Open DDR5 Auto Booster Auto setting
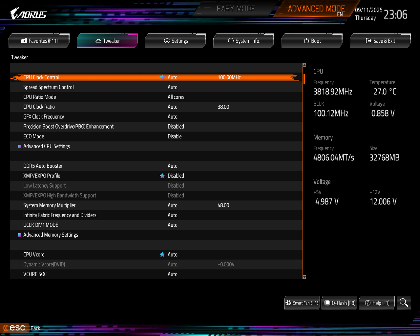This screenshot has width=420, height=336. (173, 166)
